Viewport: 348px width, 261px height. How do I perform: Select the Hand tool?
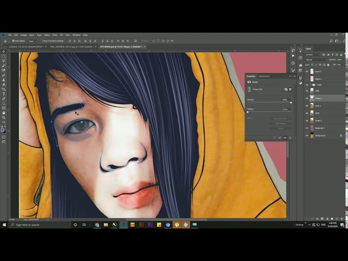pos(4,113)
